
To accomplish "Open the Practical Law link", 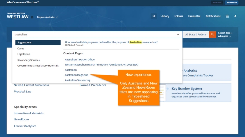I will click(22, 92).
